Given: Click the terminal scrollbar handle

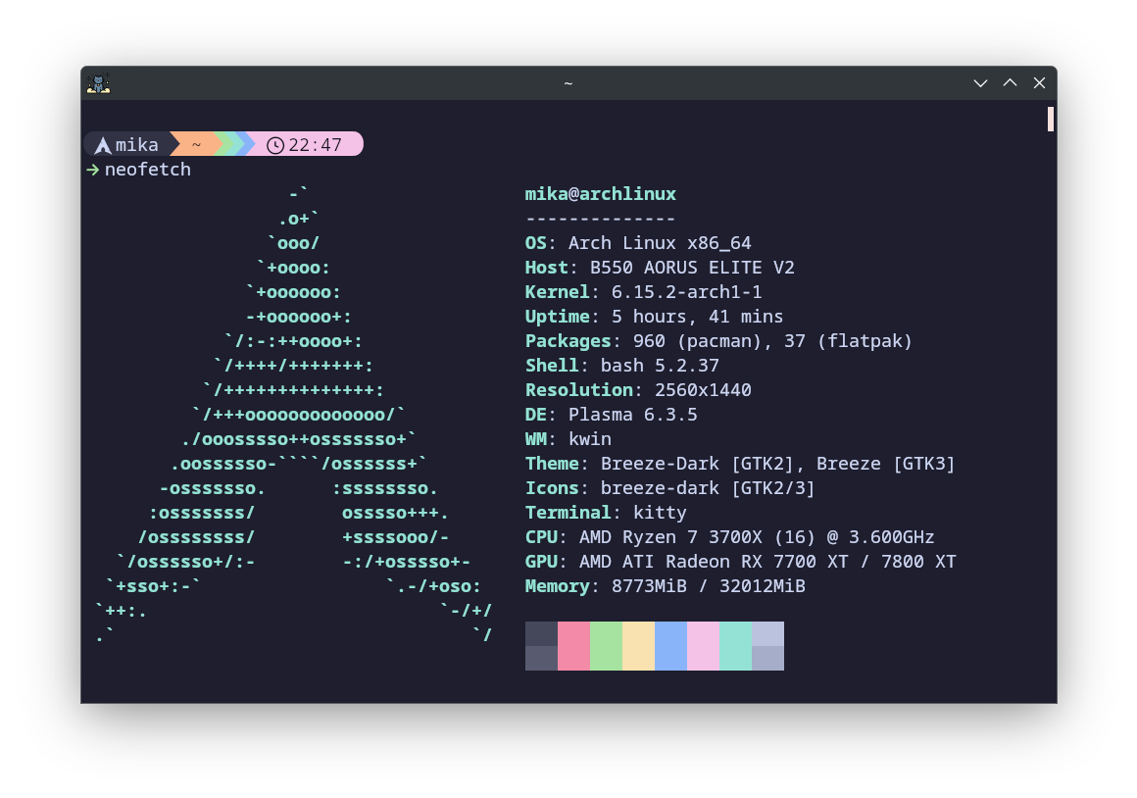Looking at the screenshot, I should (x=1050, y=119).
